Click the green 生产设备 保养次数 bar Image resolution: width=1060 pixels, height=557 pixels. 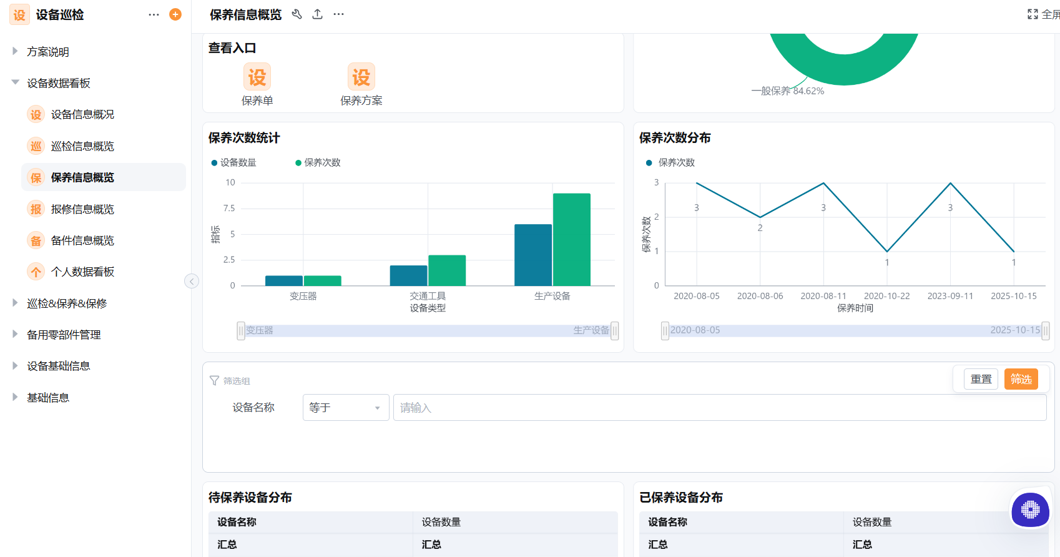click(572, 240)
